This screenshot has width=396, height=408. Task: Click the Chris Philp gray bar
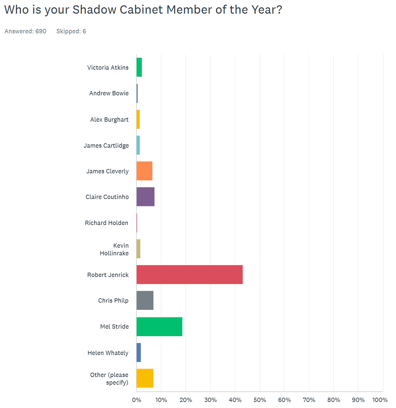(x=145, y=300)
